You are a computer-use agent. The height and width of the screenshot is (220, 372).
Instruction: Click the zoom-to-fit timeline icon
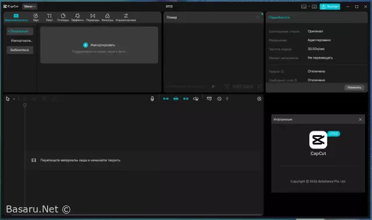pyautogui.click(x=259, y=99)
